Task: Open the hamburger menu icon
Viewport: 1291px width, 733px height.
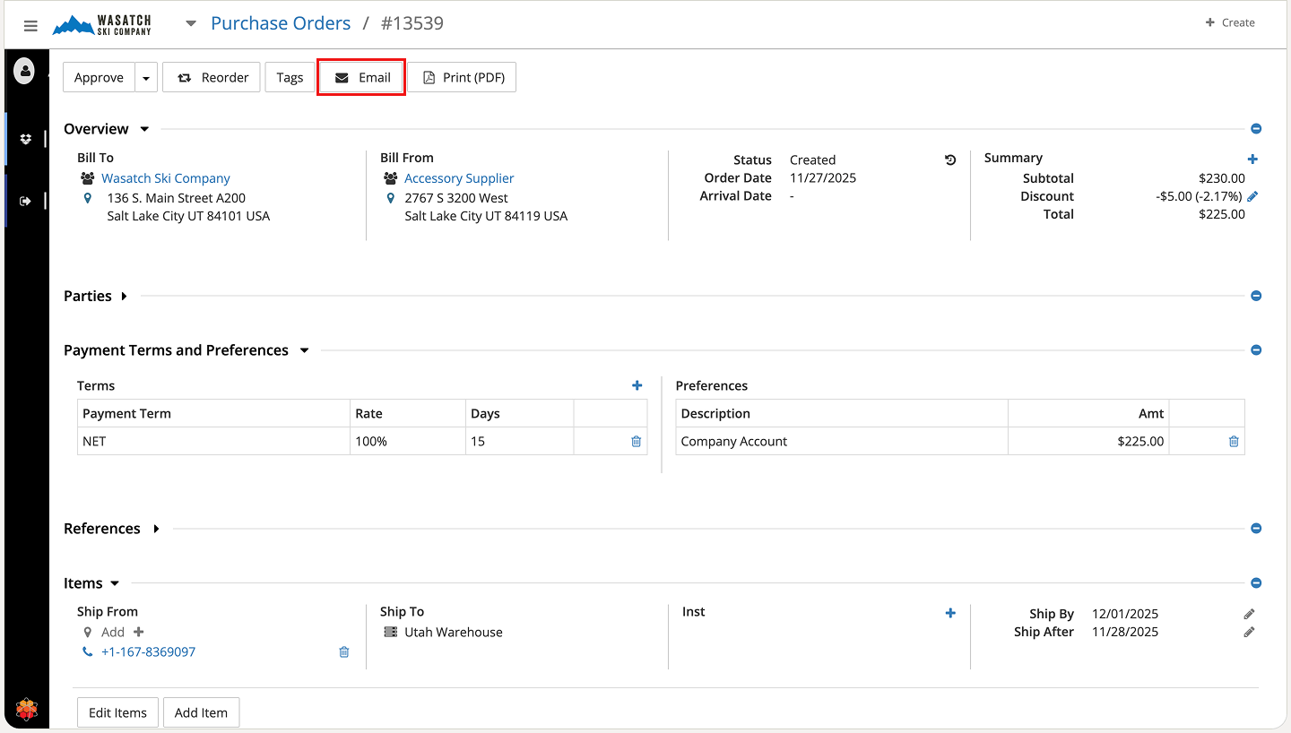Action: tap(30, 25)
